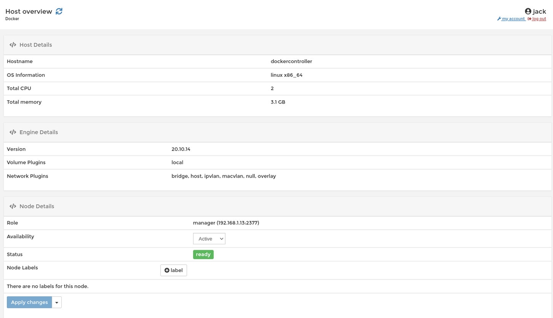Click the code icon on Node Details header
Viewport: 553px width, 318px height.
[x=12, y=206]
